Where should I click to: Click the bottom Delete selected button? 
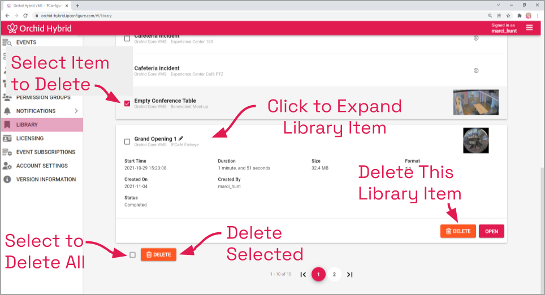(158, 255)
